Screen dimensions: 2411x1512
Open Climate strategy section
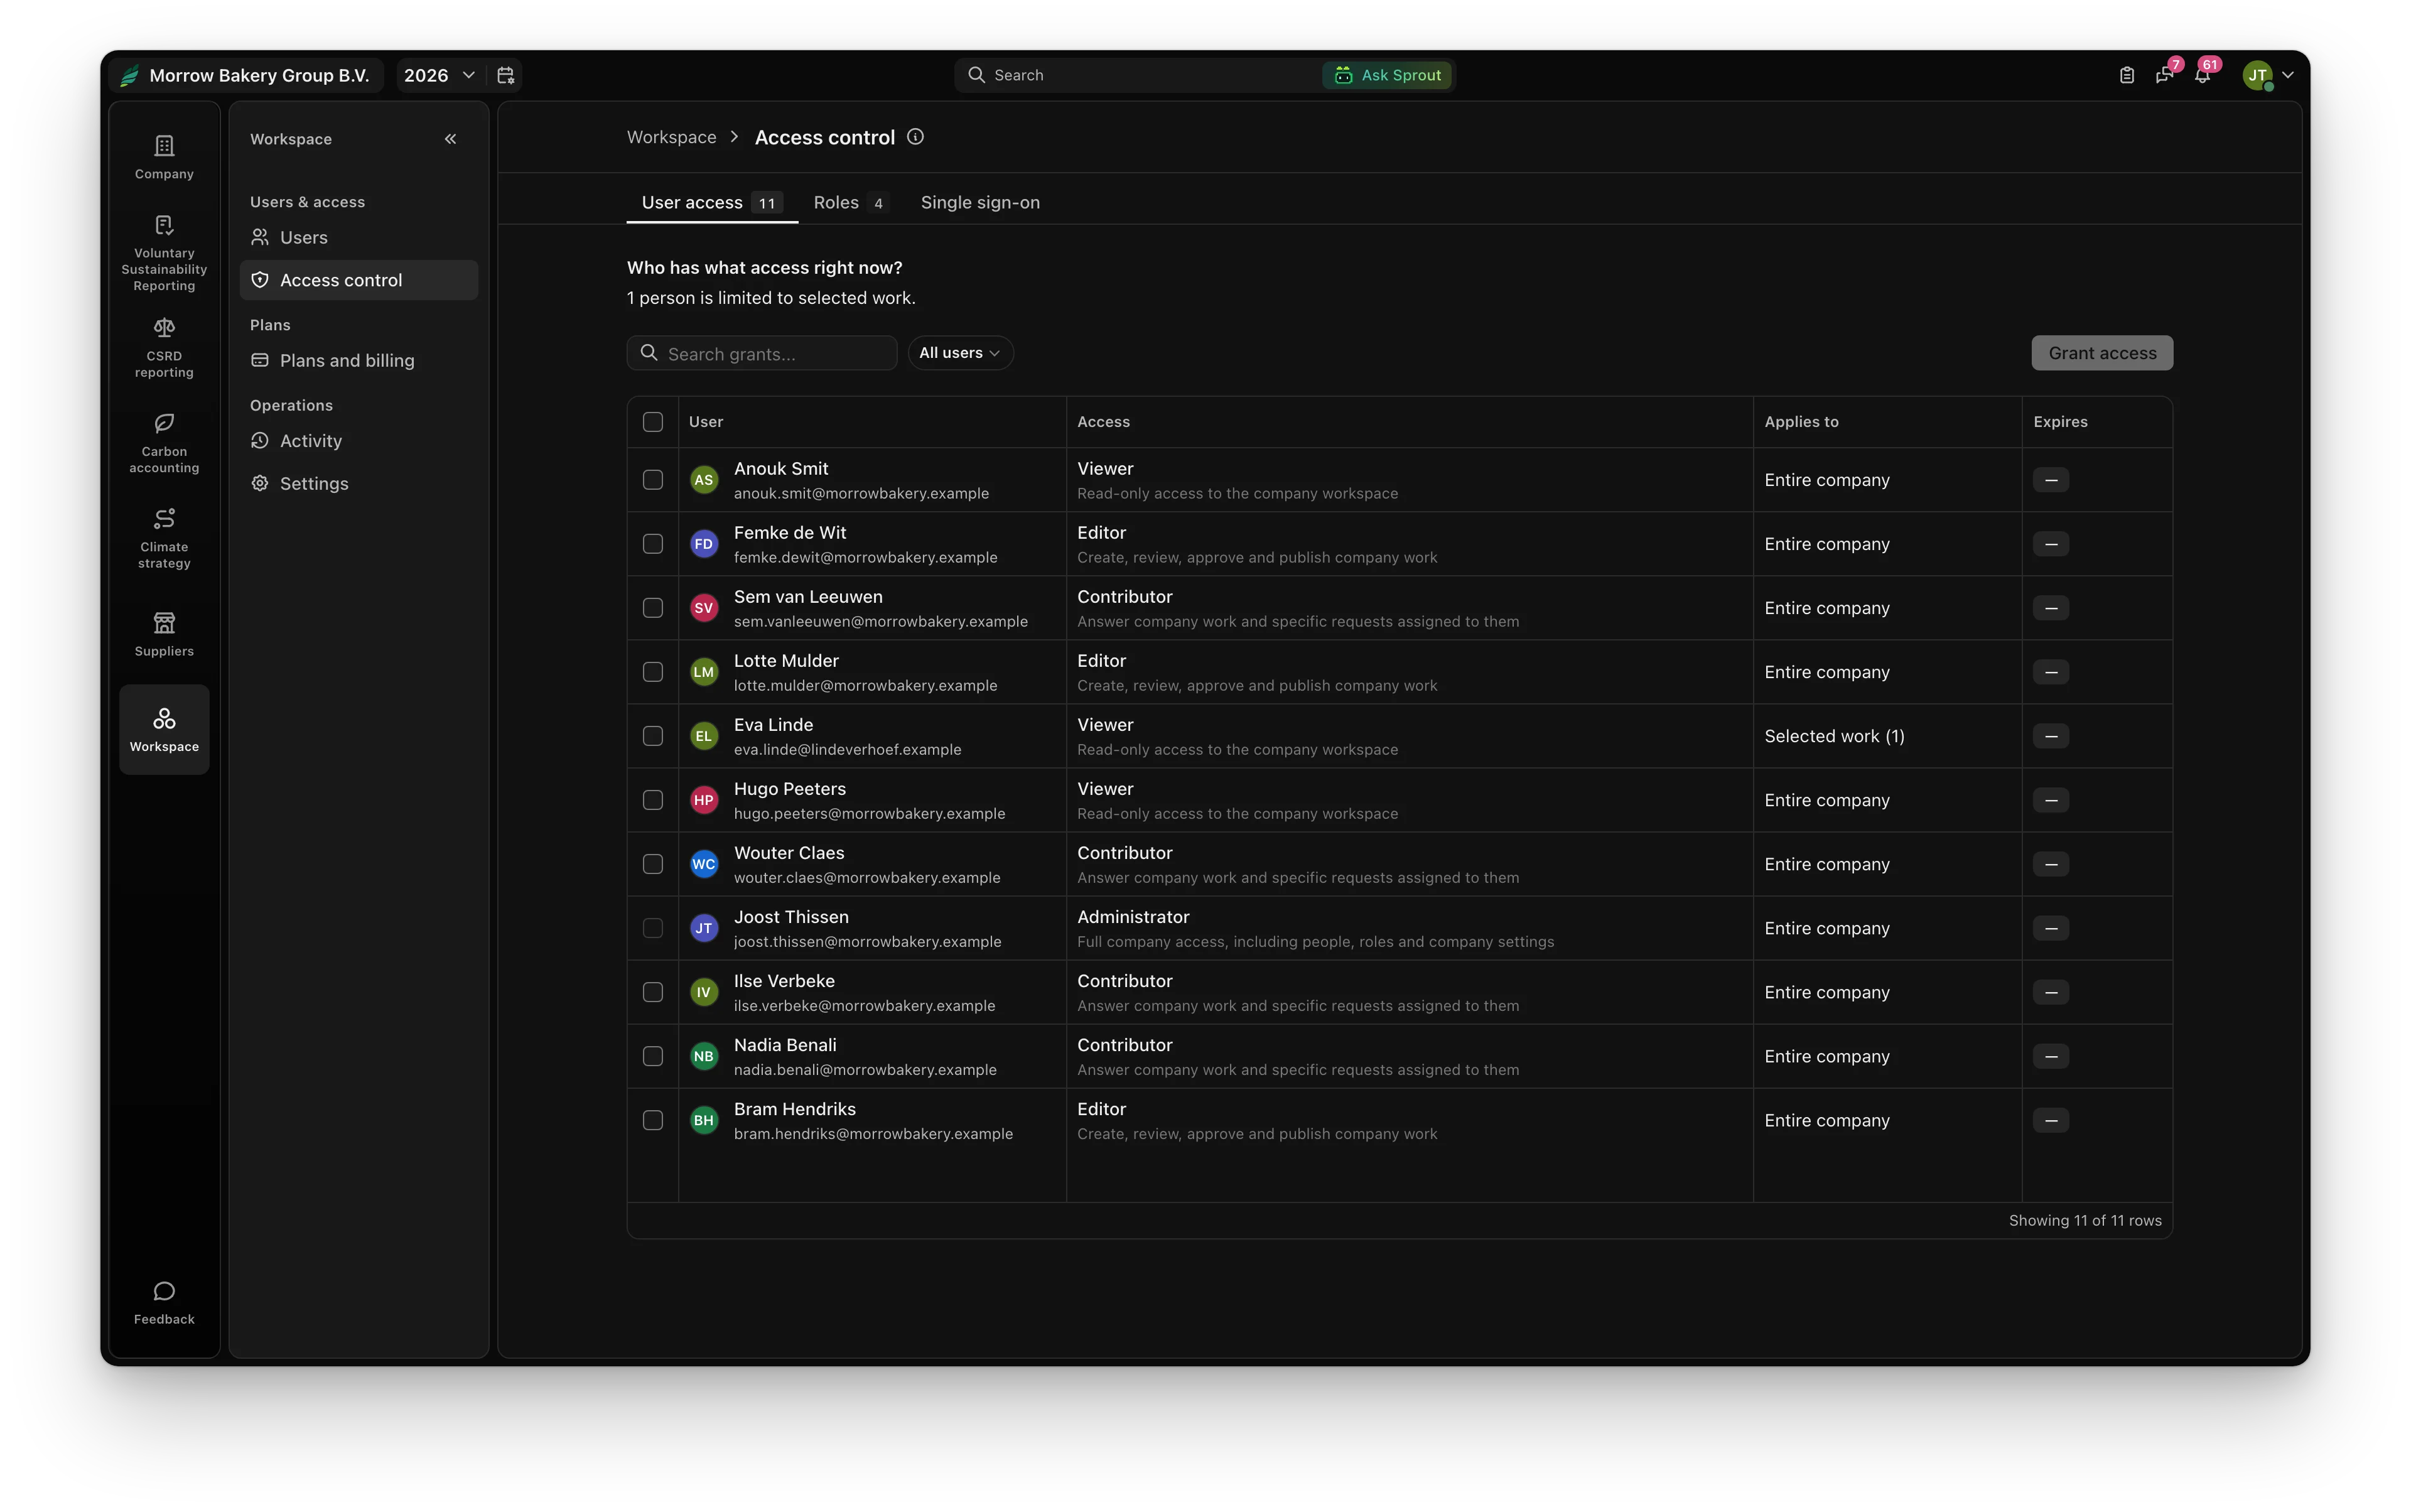tap(164, 539)
